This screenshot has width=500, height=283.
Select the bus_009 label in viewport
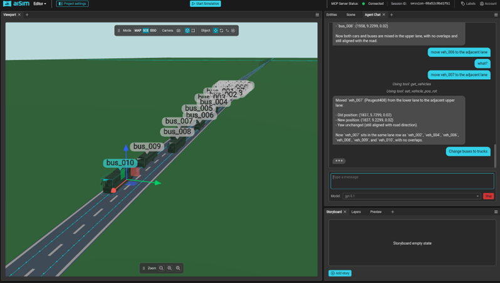click(x=147, y=146)
